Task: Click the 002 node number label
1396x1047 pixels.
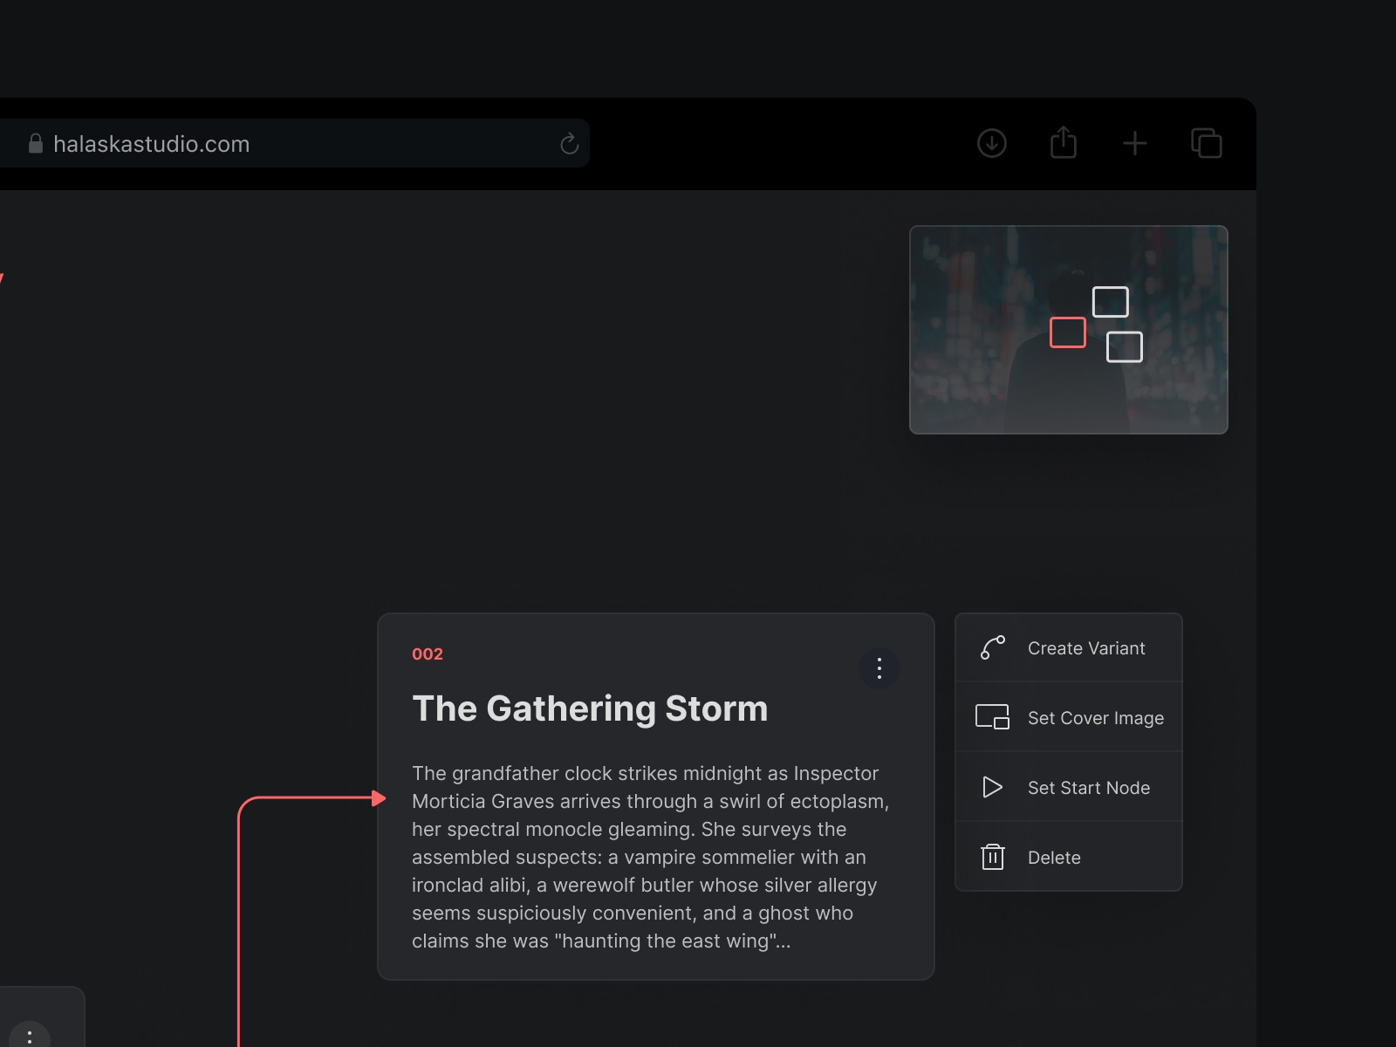Action: tap(428, 654)
